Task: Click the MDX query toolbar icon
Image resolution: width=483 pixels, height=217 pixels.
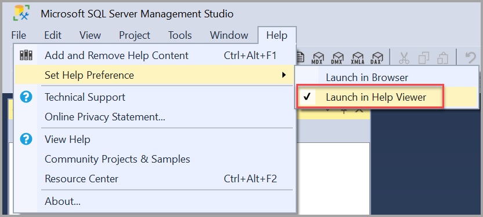Action: (x=317, y=57)
